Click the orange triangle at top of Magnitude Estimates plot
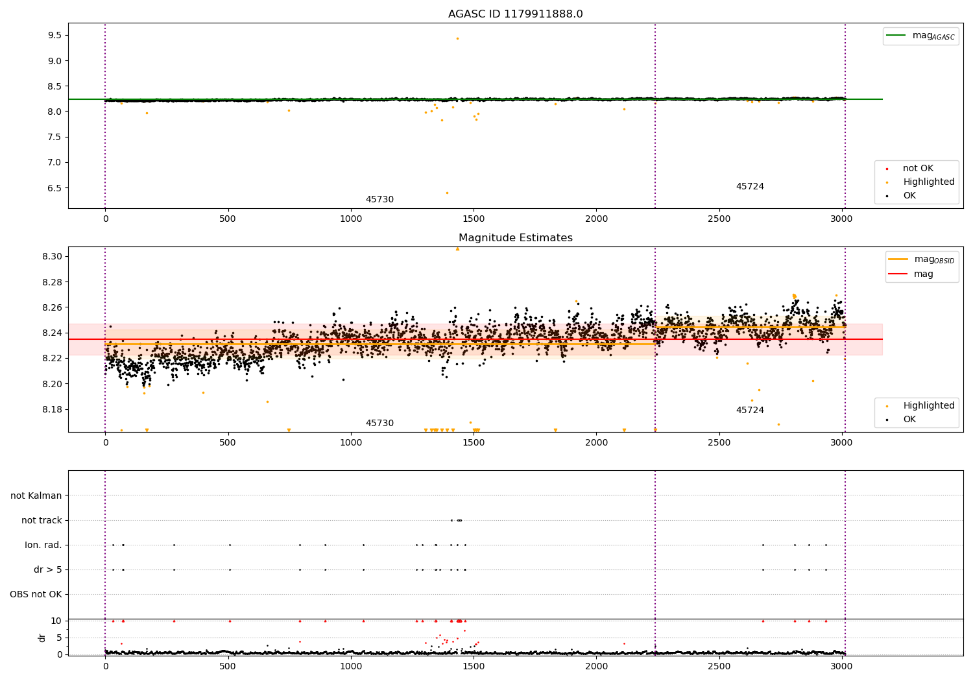Image resolution: width=973 pixels, height=681 pixels. pyautogui.click(x=457, y=249)
